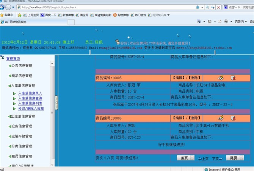Open the 热门游戏 favorites link
Viewport: 254px width, 171px height.
(138, 15)
